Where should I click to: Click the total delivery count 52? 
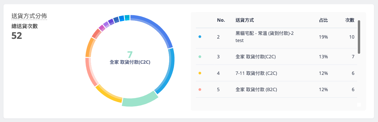17,36
